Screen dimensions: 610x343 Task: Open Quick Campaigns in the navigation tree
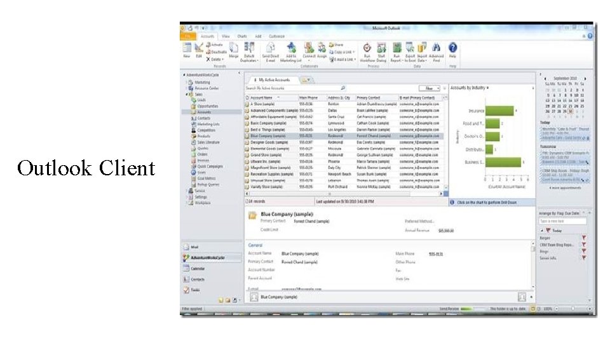click(x=207, y=166)
